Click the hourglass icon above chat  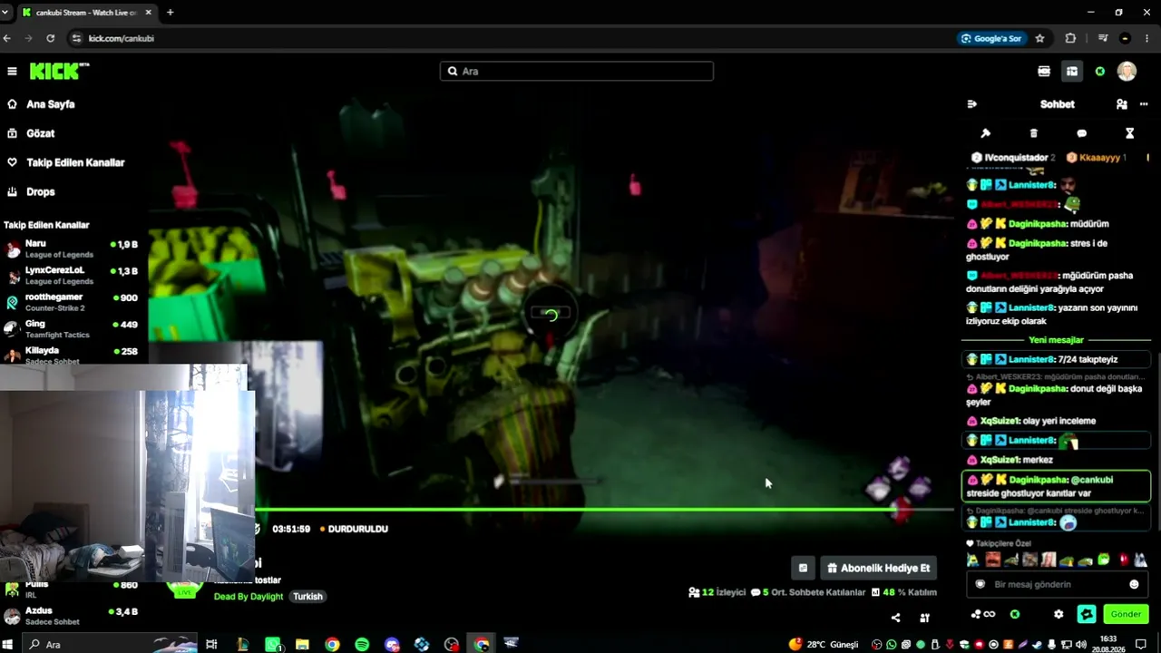point(1129,133)
